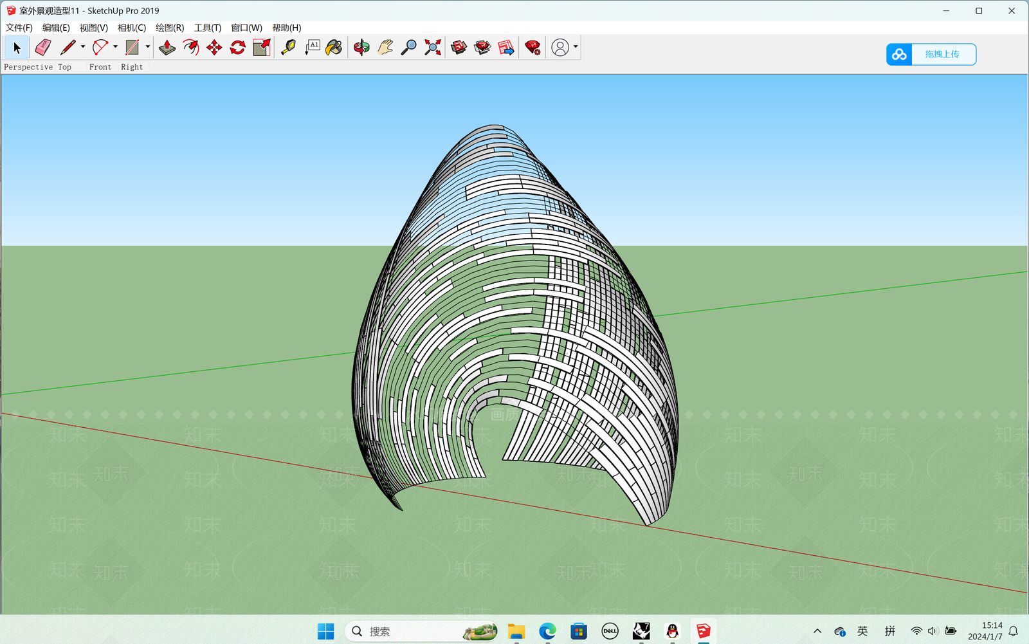The image size is (1029, 644).
Task: Open the 窗口(W) window menu
Action: tap(246, 28)
